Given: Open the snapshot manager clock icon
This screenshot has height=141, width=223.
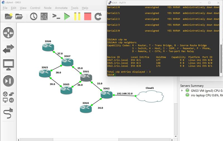Looking at the screenshot, I should pos(33,16).
